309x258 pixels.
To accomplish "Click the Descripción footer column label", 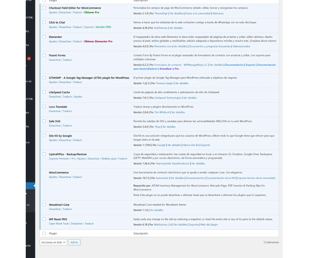I will click(141, 233).
